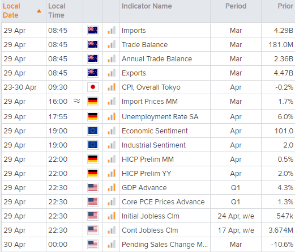This screenshot has width=295, height=252.
Task: Click the New Zealand flag beside Trade Balance
Action: pyautogui.click(x=93, y=44)
